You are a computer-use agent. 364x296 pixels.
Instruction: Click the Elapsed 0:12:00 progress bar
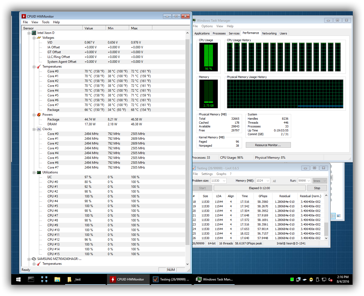click(259, 188)
